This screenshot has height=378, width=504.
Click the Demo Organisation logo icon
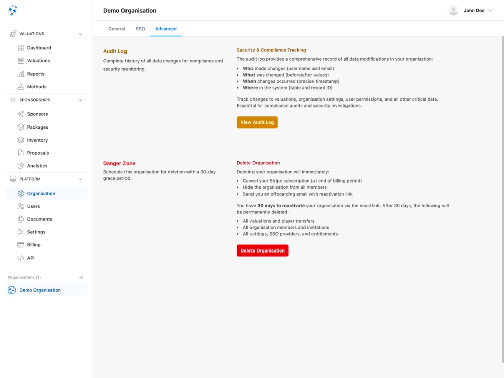coord(12,290)
